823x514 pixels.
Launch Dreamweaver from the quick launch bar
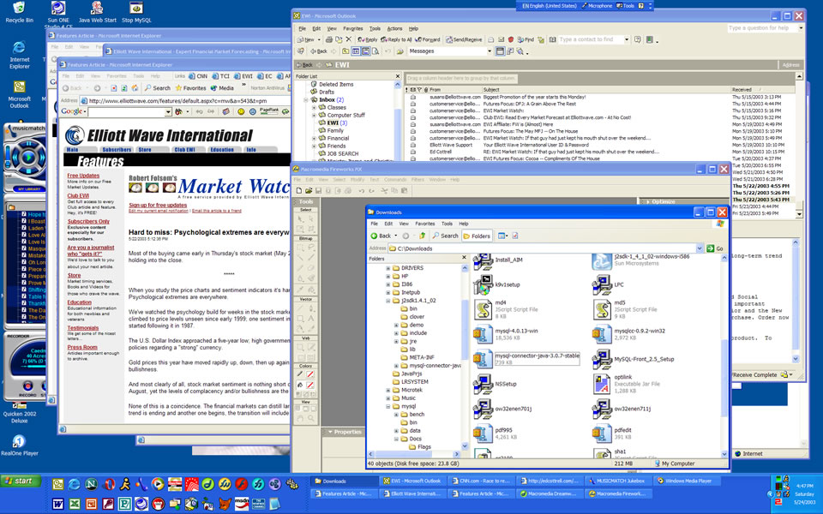point(208,483)
